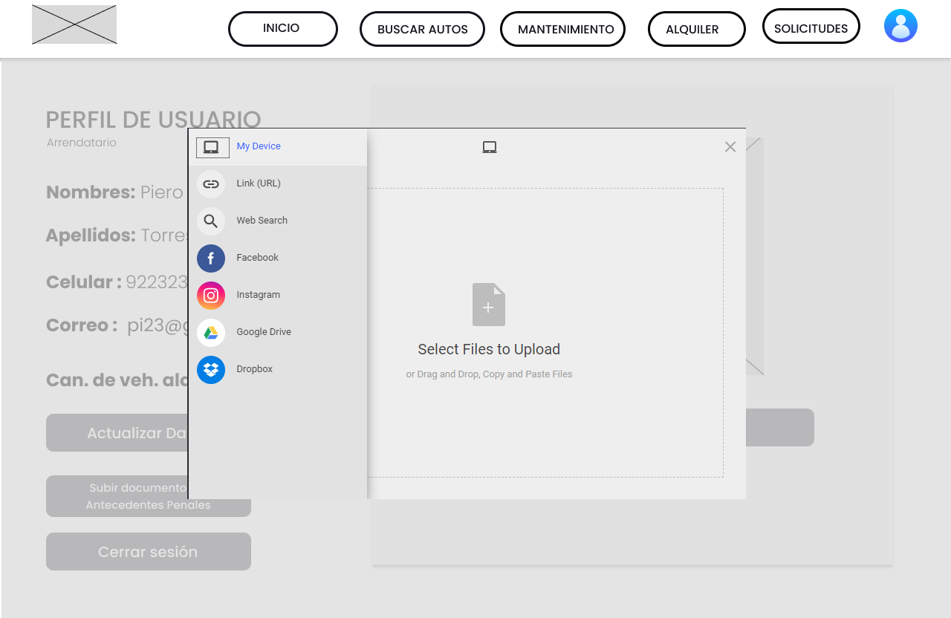This screenshot has height=618, width=951.
Task: Select the Facebook label
Action: coord(257,258)
